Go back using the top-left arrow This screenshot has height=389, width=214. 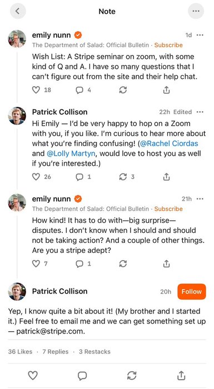click(18, 11)
